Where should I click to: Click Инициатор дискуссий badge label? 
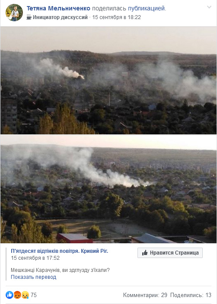tap(60, 17)
